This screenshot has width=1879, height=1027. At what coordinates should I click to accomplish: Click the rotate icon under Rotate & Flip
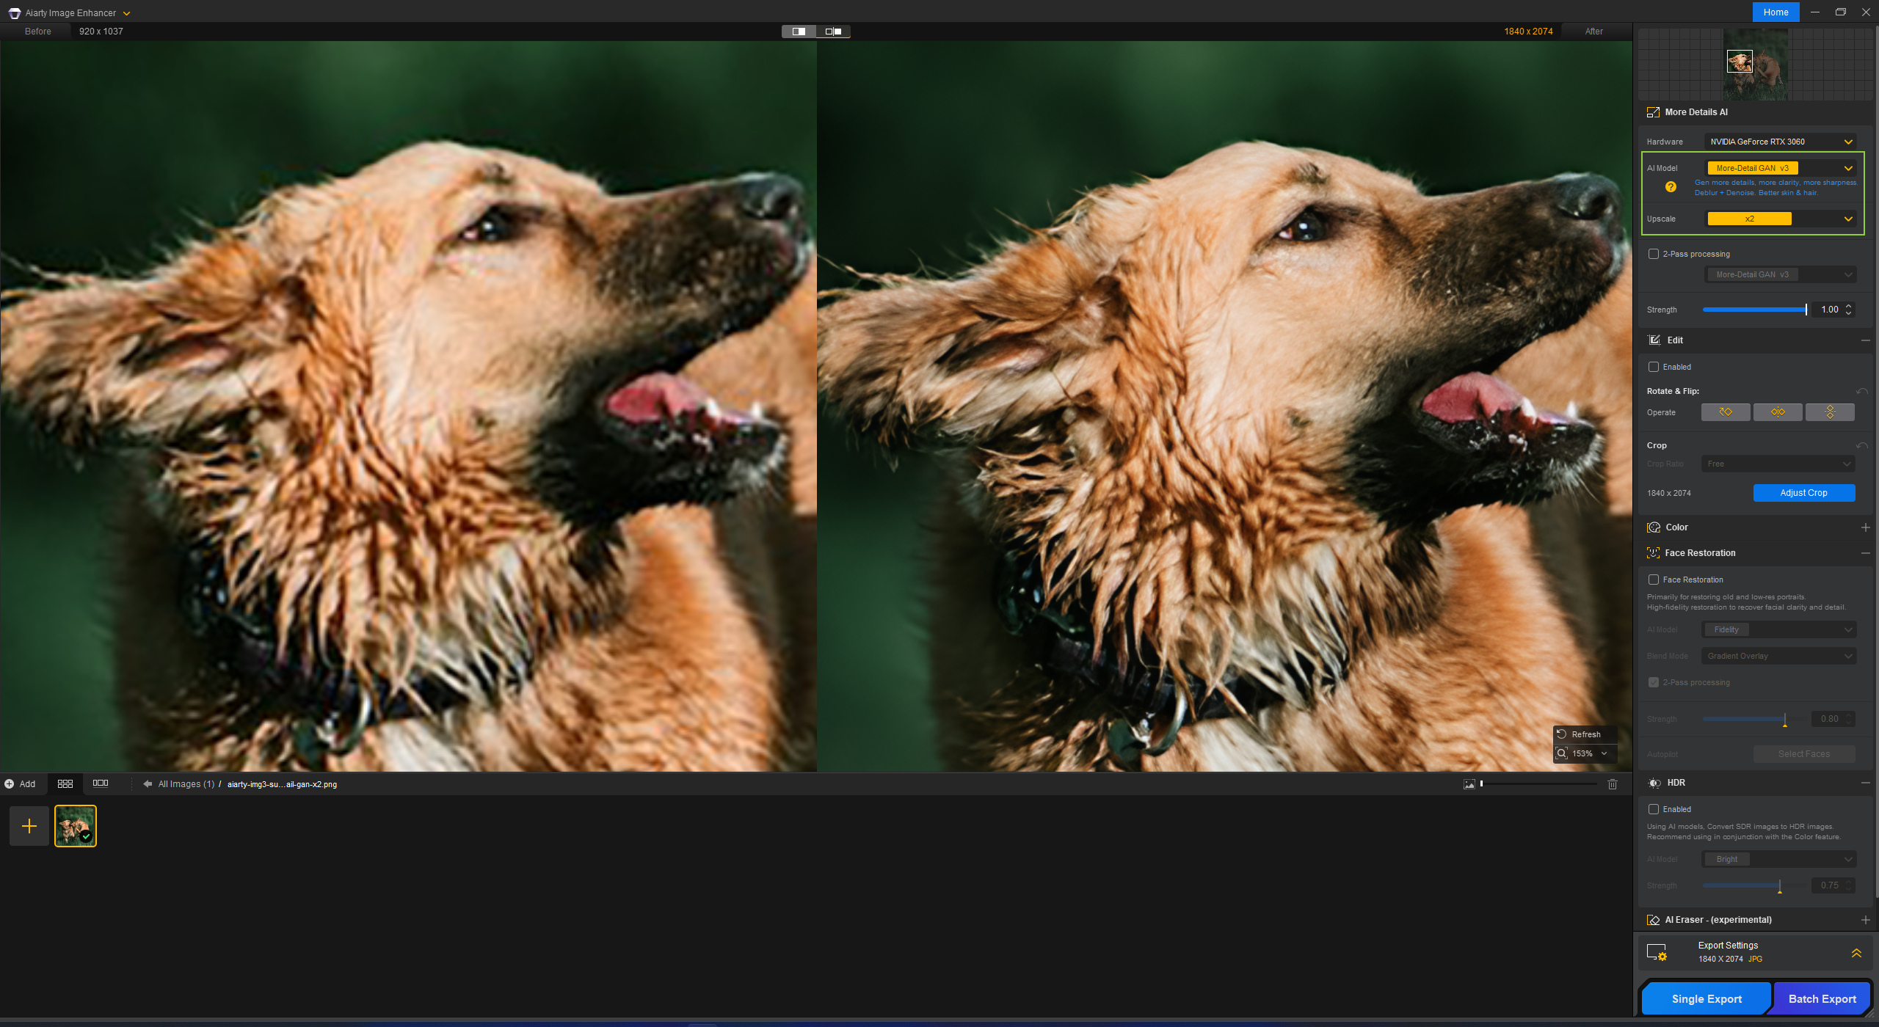pyautogui.click(x=1726, y=412)
